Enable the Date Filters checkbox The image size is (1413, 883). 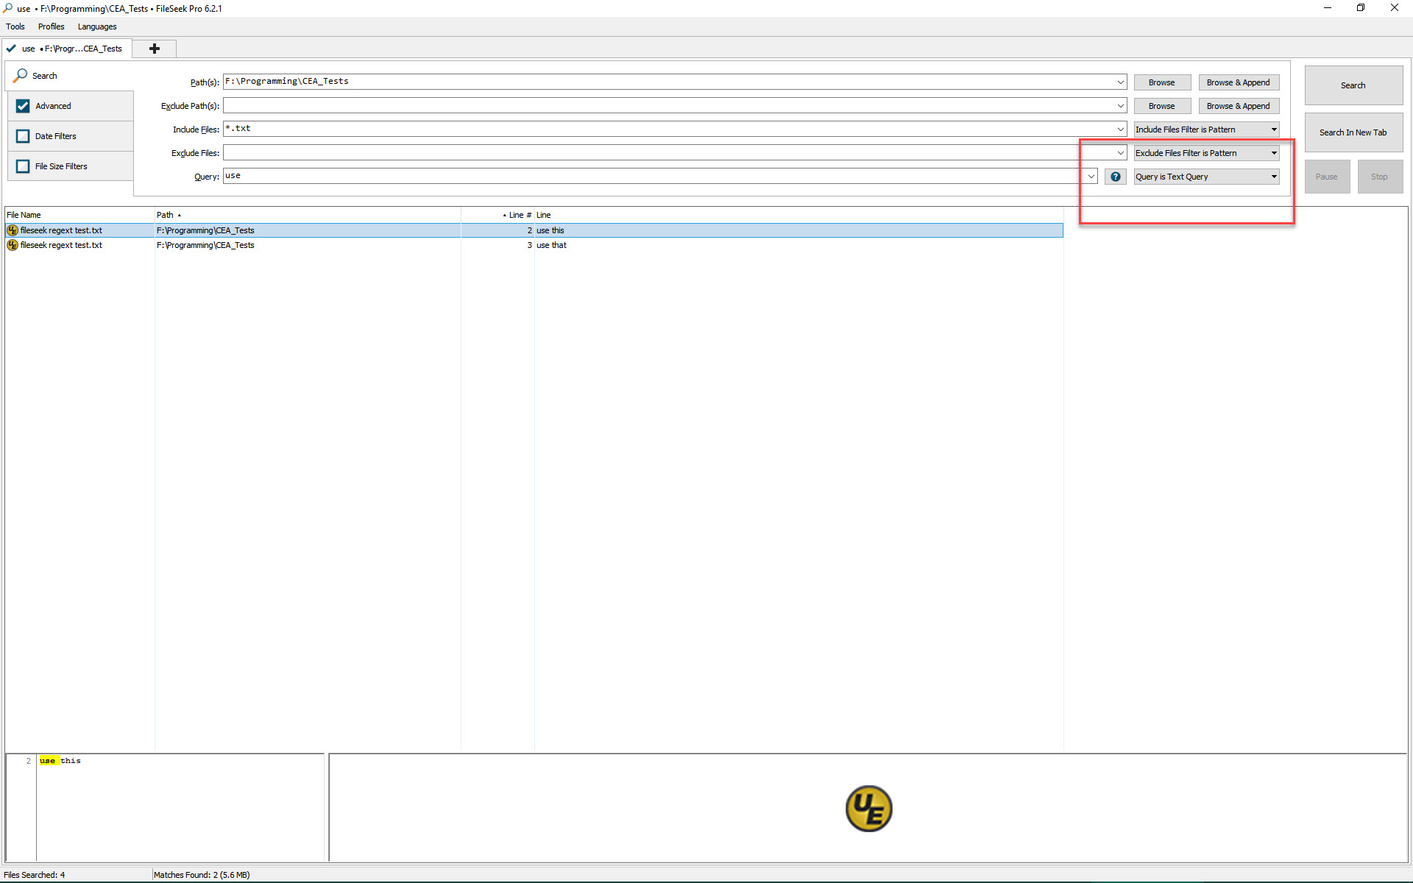click(23, 136)
